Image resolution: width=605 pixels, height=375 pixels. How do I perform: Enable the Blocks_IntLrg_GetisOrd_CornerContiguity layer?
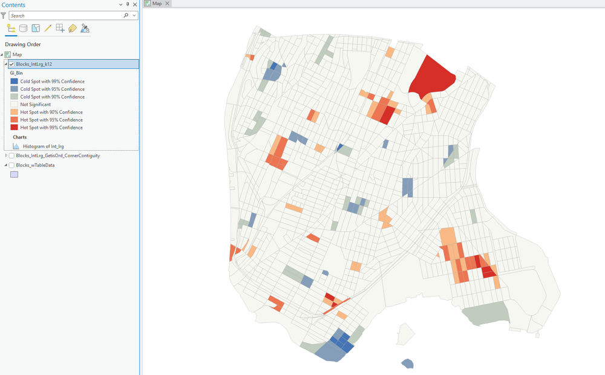[x=10, y=155]
